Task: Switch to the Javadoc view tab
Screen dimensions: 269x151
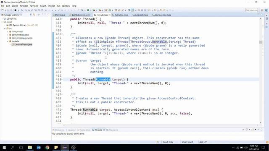Action: (x=71, y=130)
